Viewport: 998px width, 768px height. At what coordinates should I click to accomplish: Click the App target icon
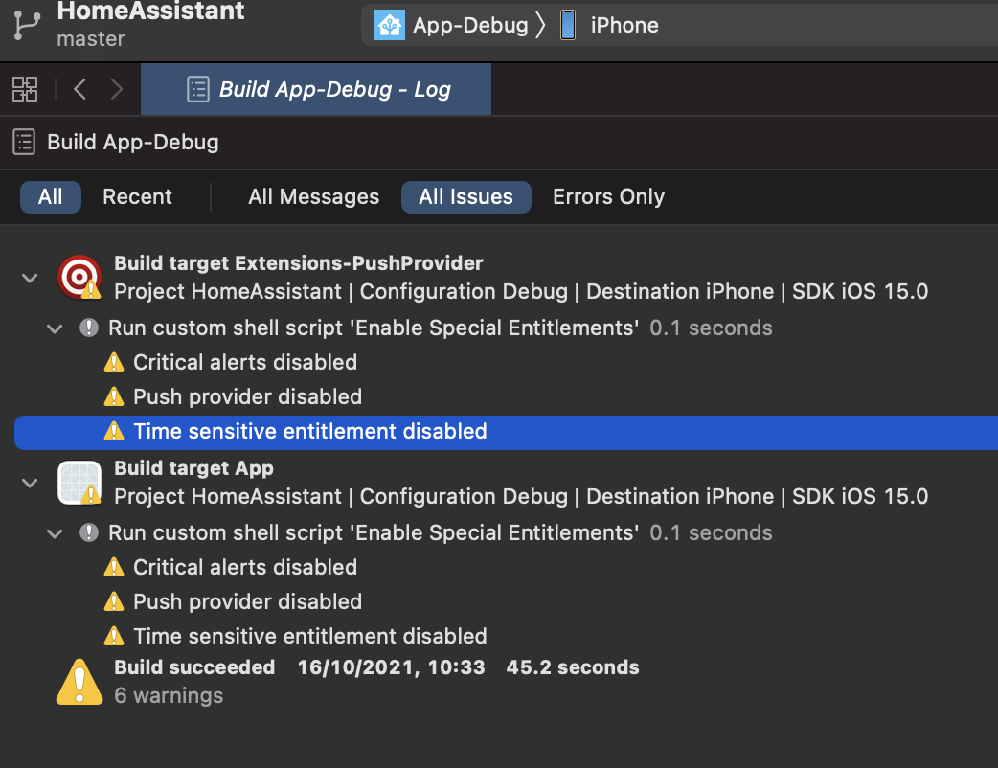(x=79, y=482)
